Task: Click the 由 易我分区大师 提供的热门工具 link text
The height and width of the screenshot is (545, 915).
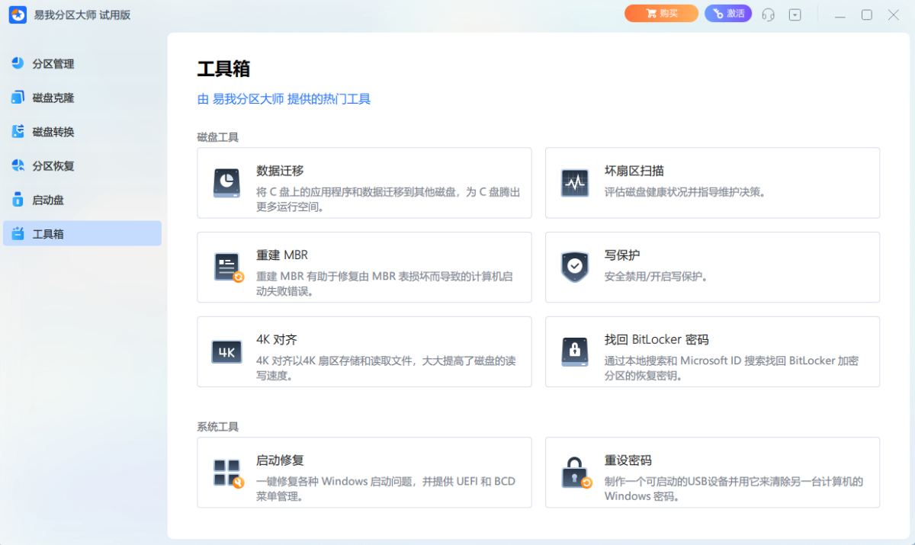Action: pyautogui.click(x=284, y=99)
